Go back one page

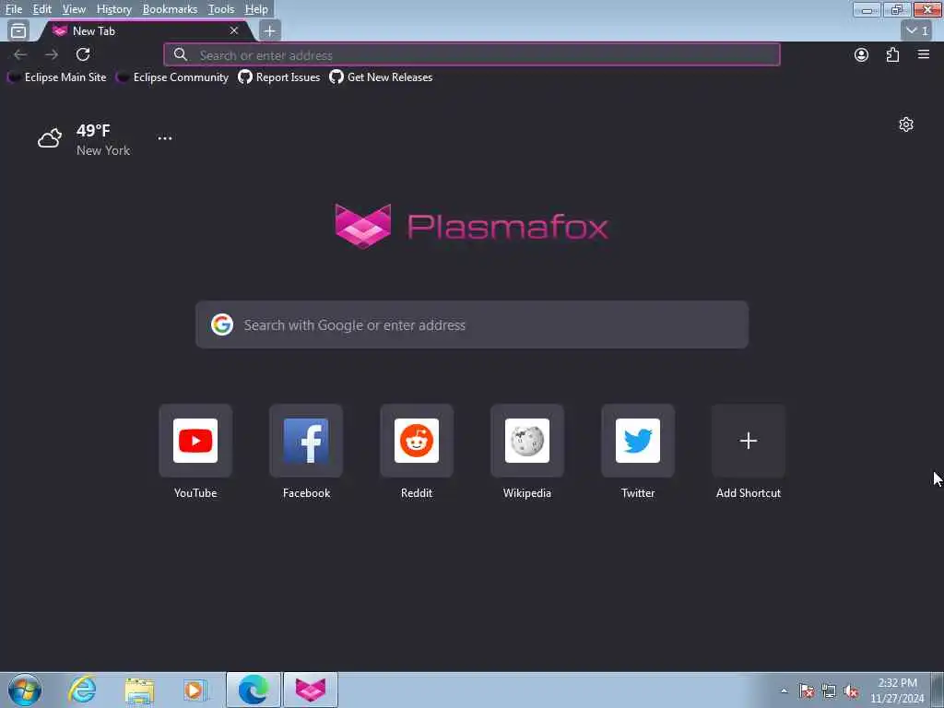(20, 54)
